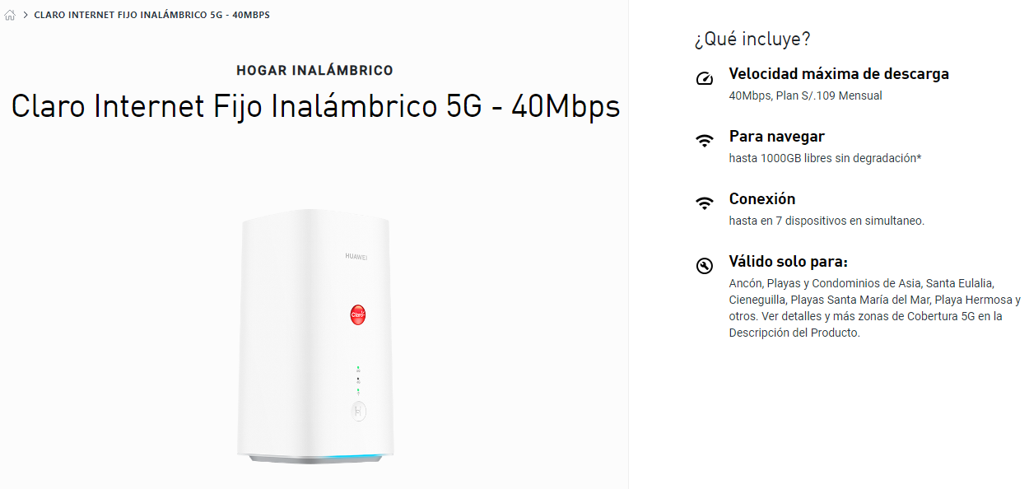The width and height of the screenshot is (1029, 489).
Task: Click the red Claro logo on router
Action: click(358, 314)
